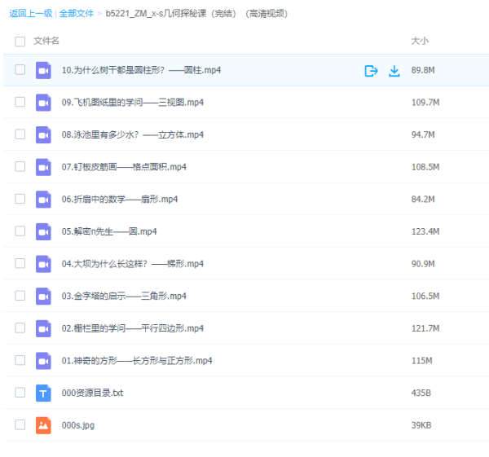Sort by the 文件名 column header
The height and width of the screenshot is (457, 489).
click(x=46, y=41)
